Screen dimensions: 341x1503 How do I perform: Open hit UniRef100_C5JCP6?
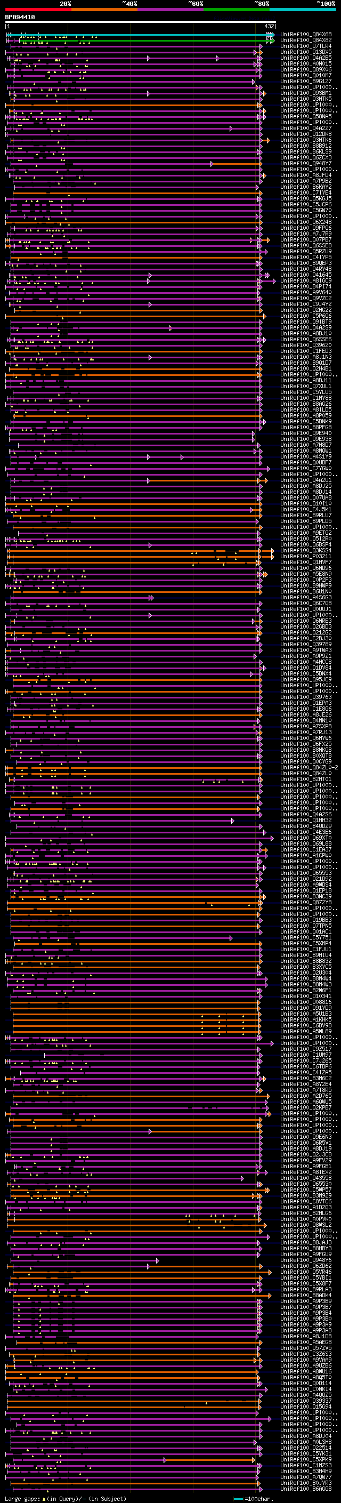coord(306,204)
